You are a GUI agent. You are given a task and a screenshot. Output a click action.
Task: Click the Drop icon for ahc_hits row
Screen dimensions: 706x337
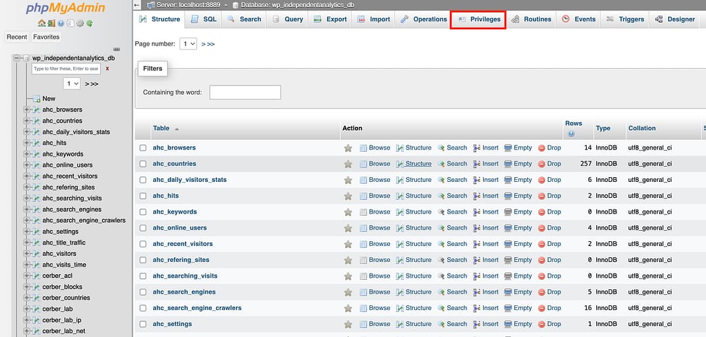(542, 196)
